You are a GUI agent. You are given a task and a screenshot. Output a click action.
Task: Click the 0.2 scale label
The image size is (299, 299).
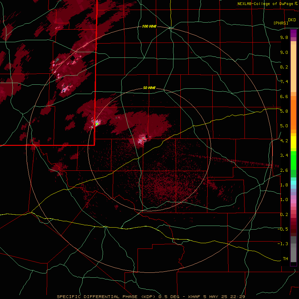pyautogui.click(x=284, y=214)
